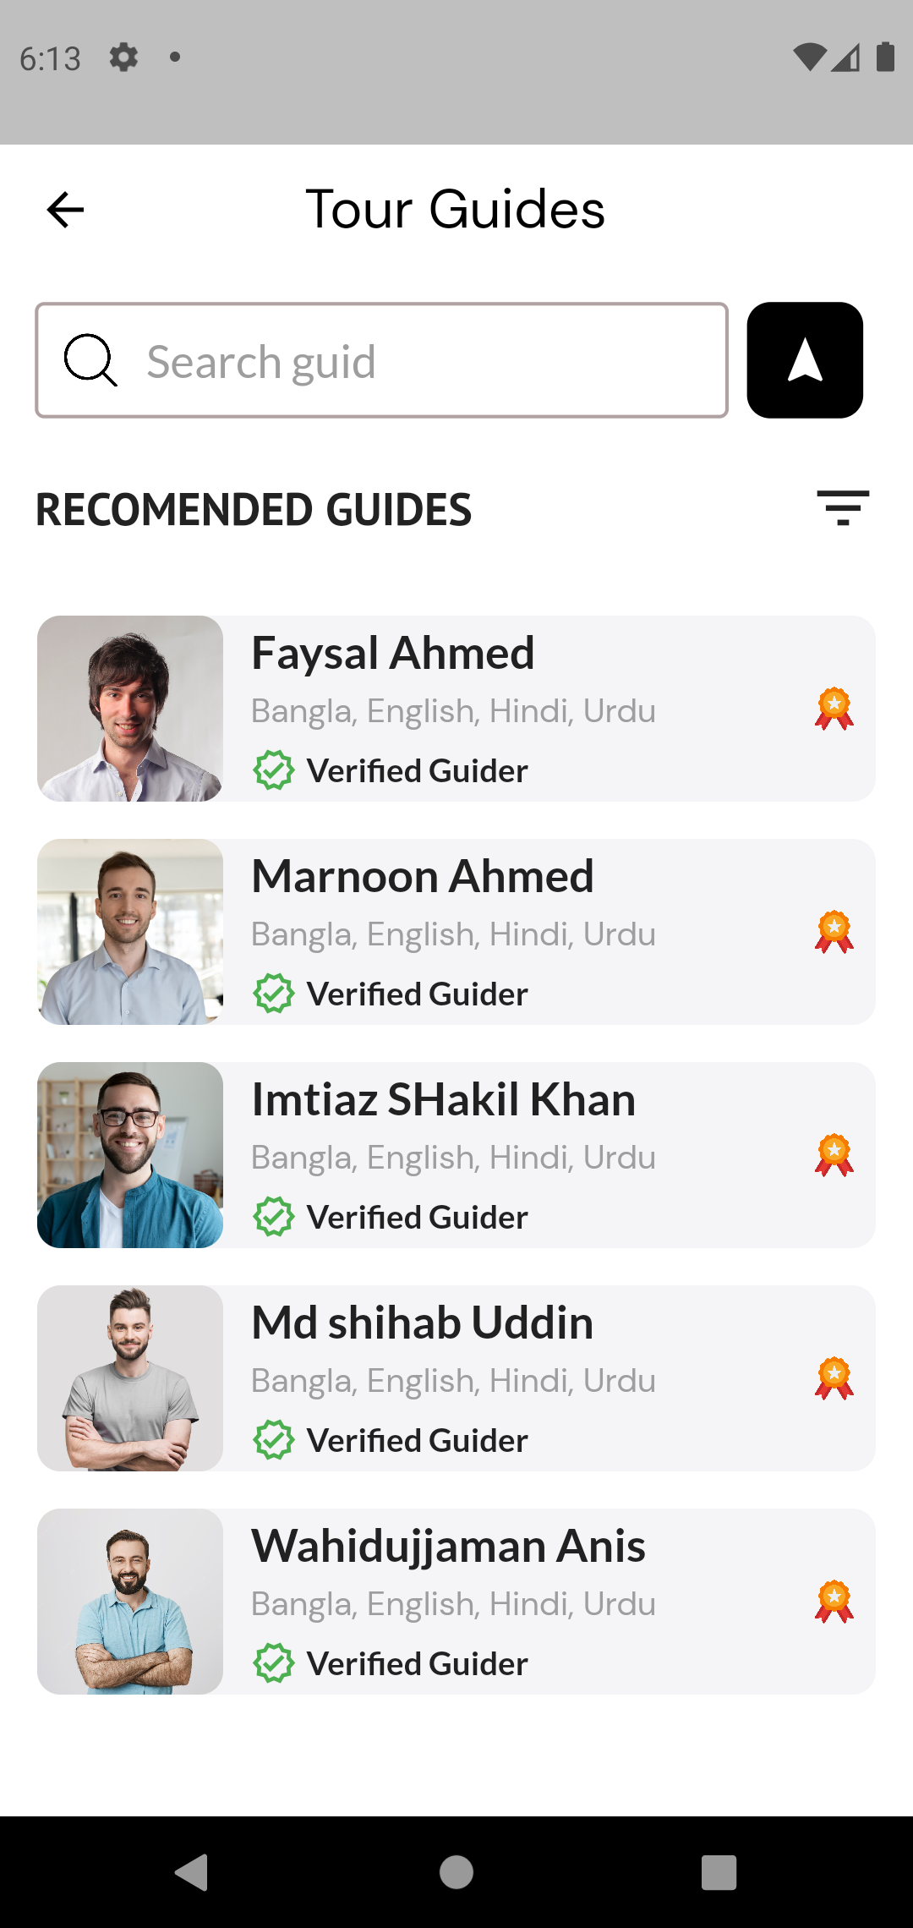Tap the settings gear in status bar

pyautogui.click(x=123, y=58)
